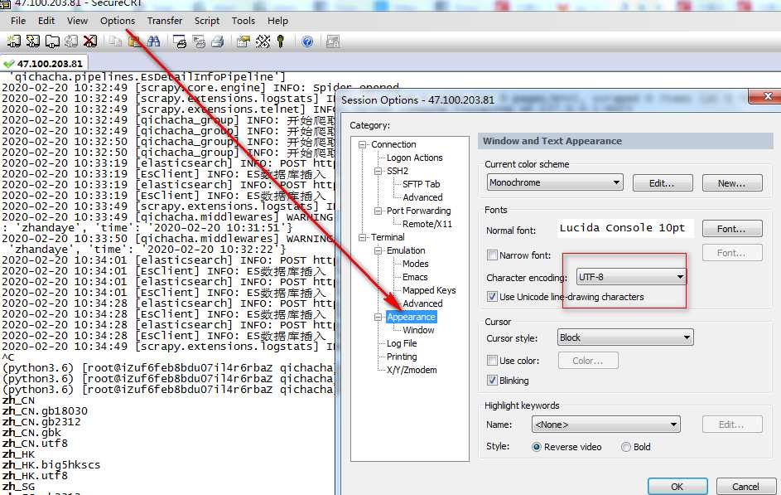Select the Bold style radio button
Image resolution: width=781 pixels, height=495 pixels.
tap(626, 447)
